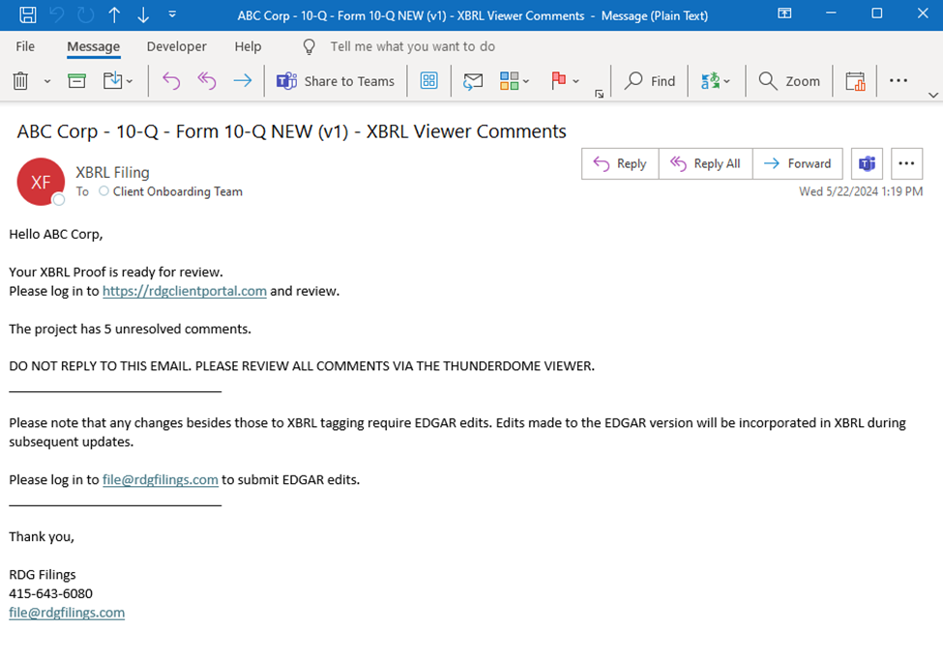
Task: Click the Save icon in the title bar
Action: [x=28, y=14]
